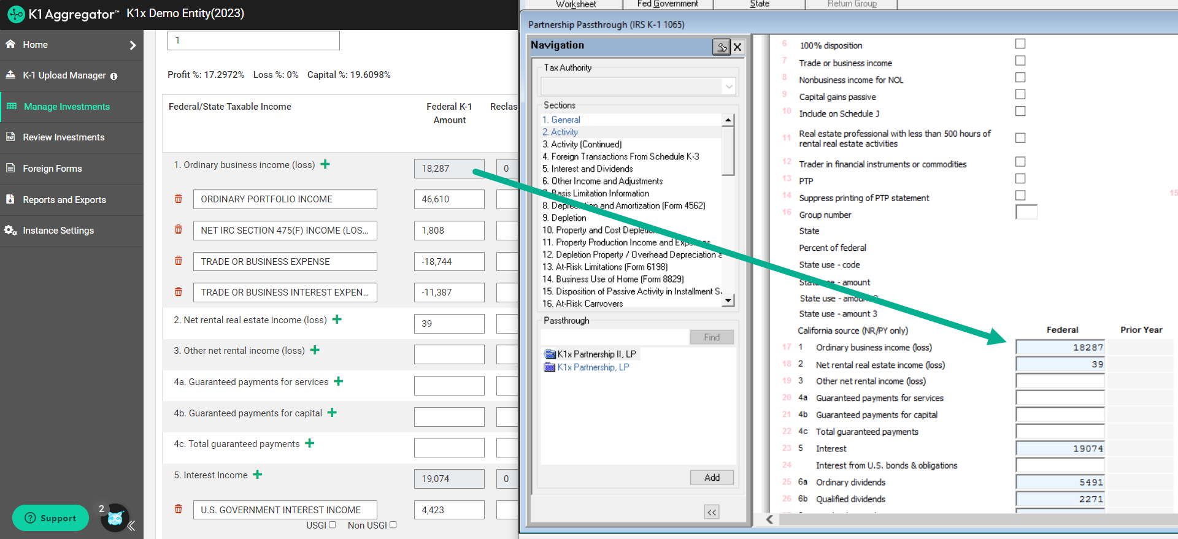Delete the TRADE OR BUSINESS EXPENSE row
The height and width of the screenshot is (539, 1178).
179,261
